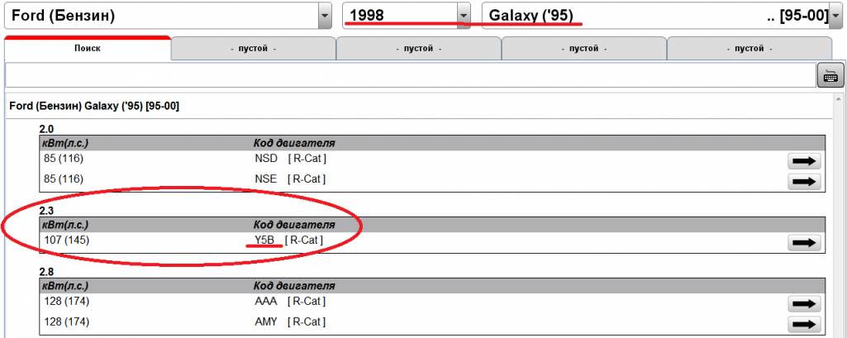The image size is (847, 338).
Task: Open the first пустой tab
Action: pos(253,49)
